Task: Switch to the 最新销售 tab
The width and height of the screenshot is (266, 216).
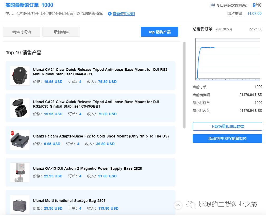Action: coord(61,32)
